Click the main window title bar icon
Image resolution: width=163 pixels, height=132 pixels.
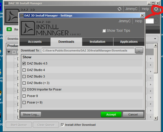(6, 3)
